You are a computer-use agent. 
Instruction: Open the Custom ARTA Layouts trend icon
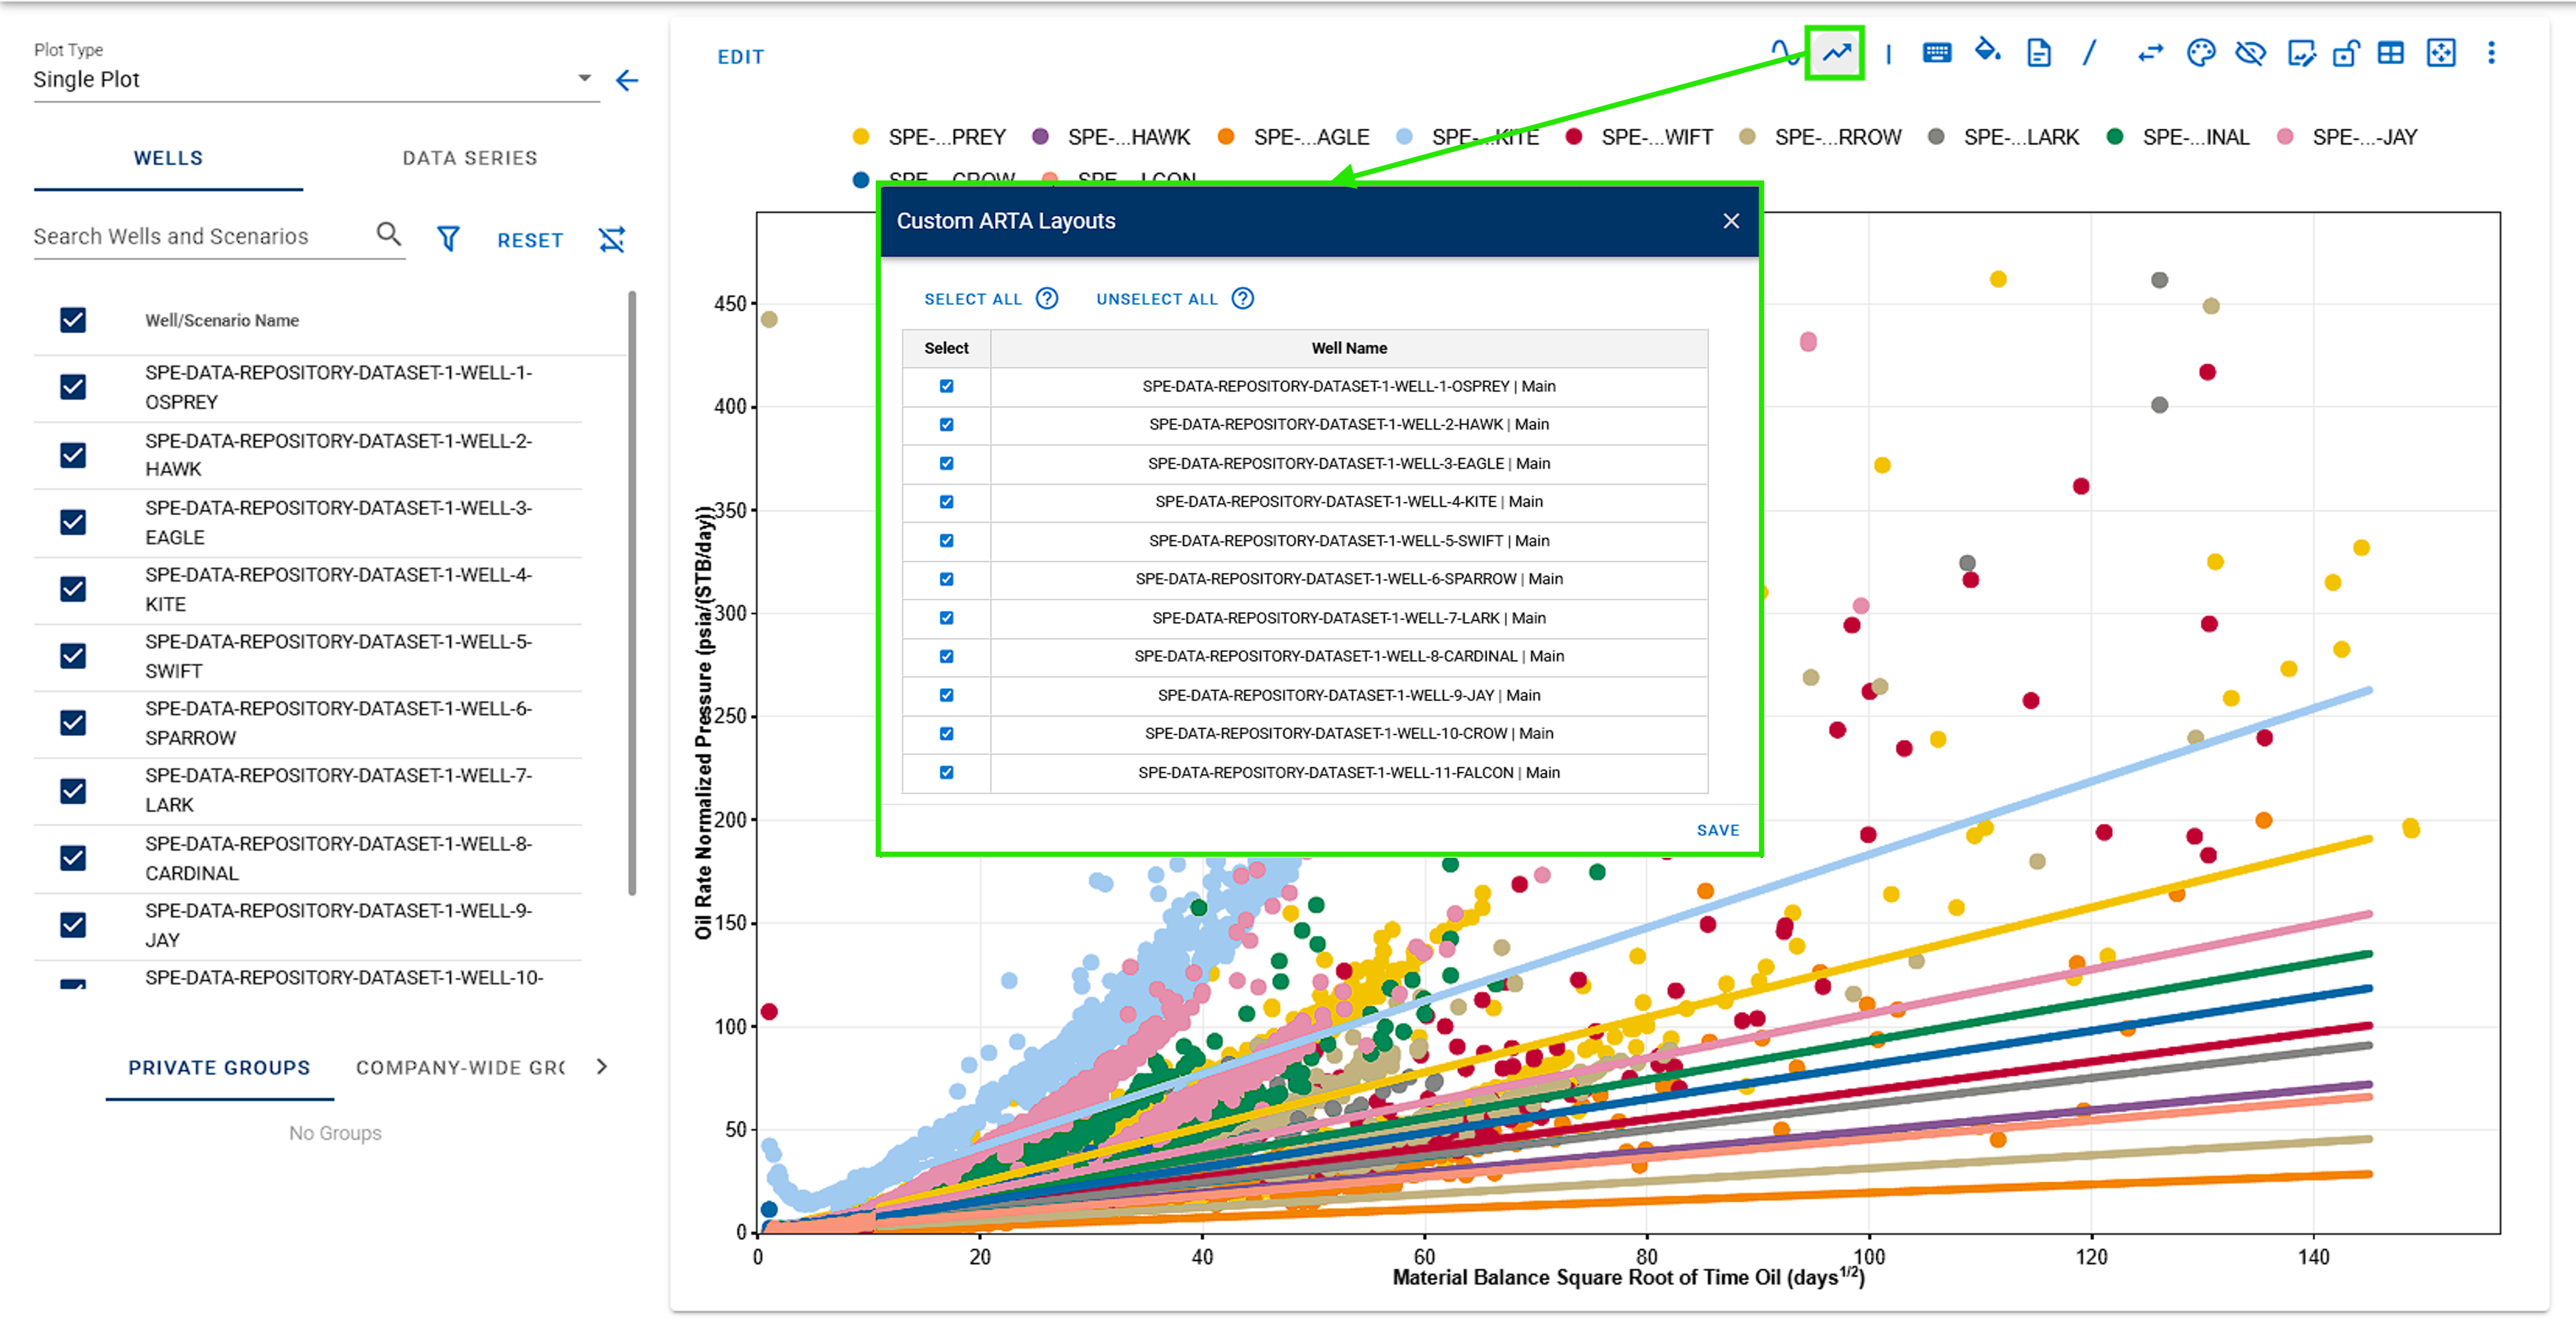point(1836,54)
